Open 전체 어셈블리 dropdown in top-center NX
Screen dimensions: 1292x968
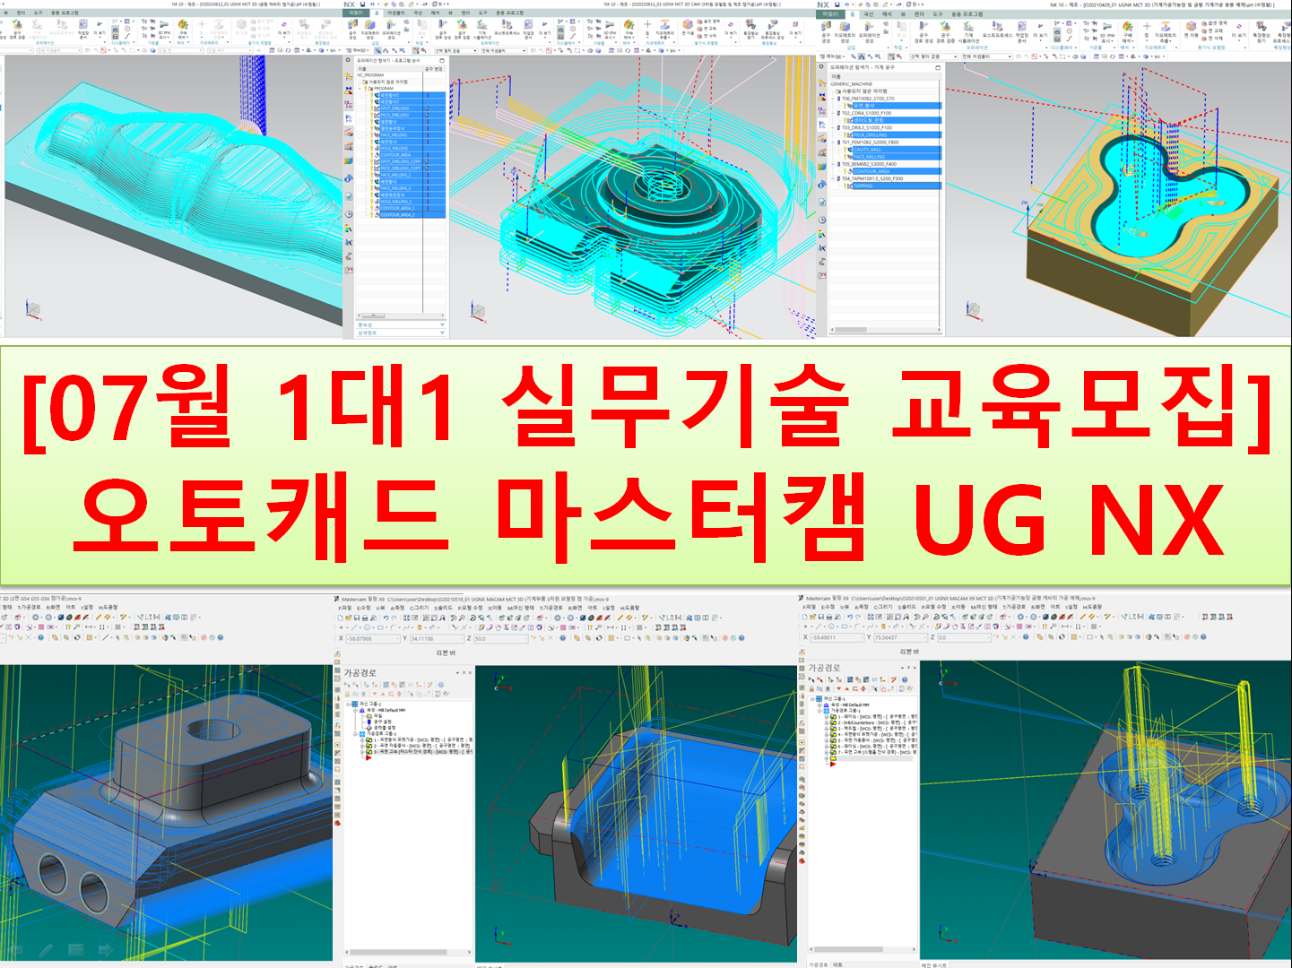click(504, 51)
